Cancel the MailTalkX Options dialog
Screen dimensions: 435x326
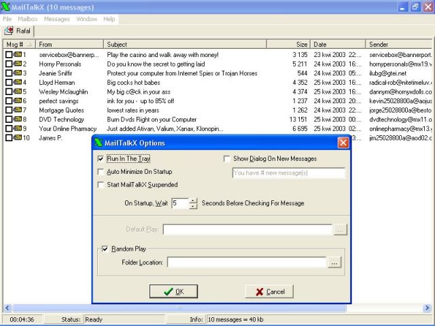click(269, 291)
